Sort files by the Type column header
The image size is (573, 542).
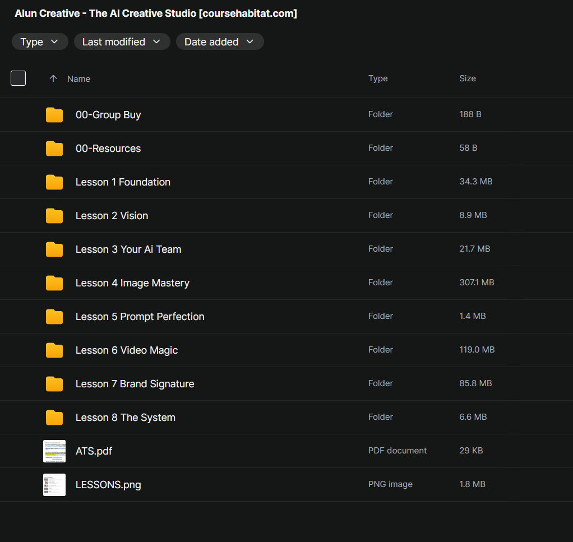(378, 78)
